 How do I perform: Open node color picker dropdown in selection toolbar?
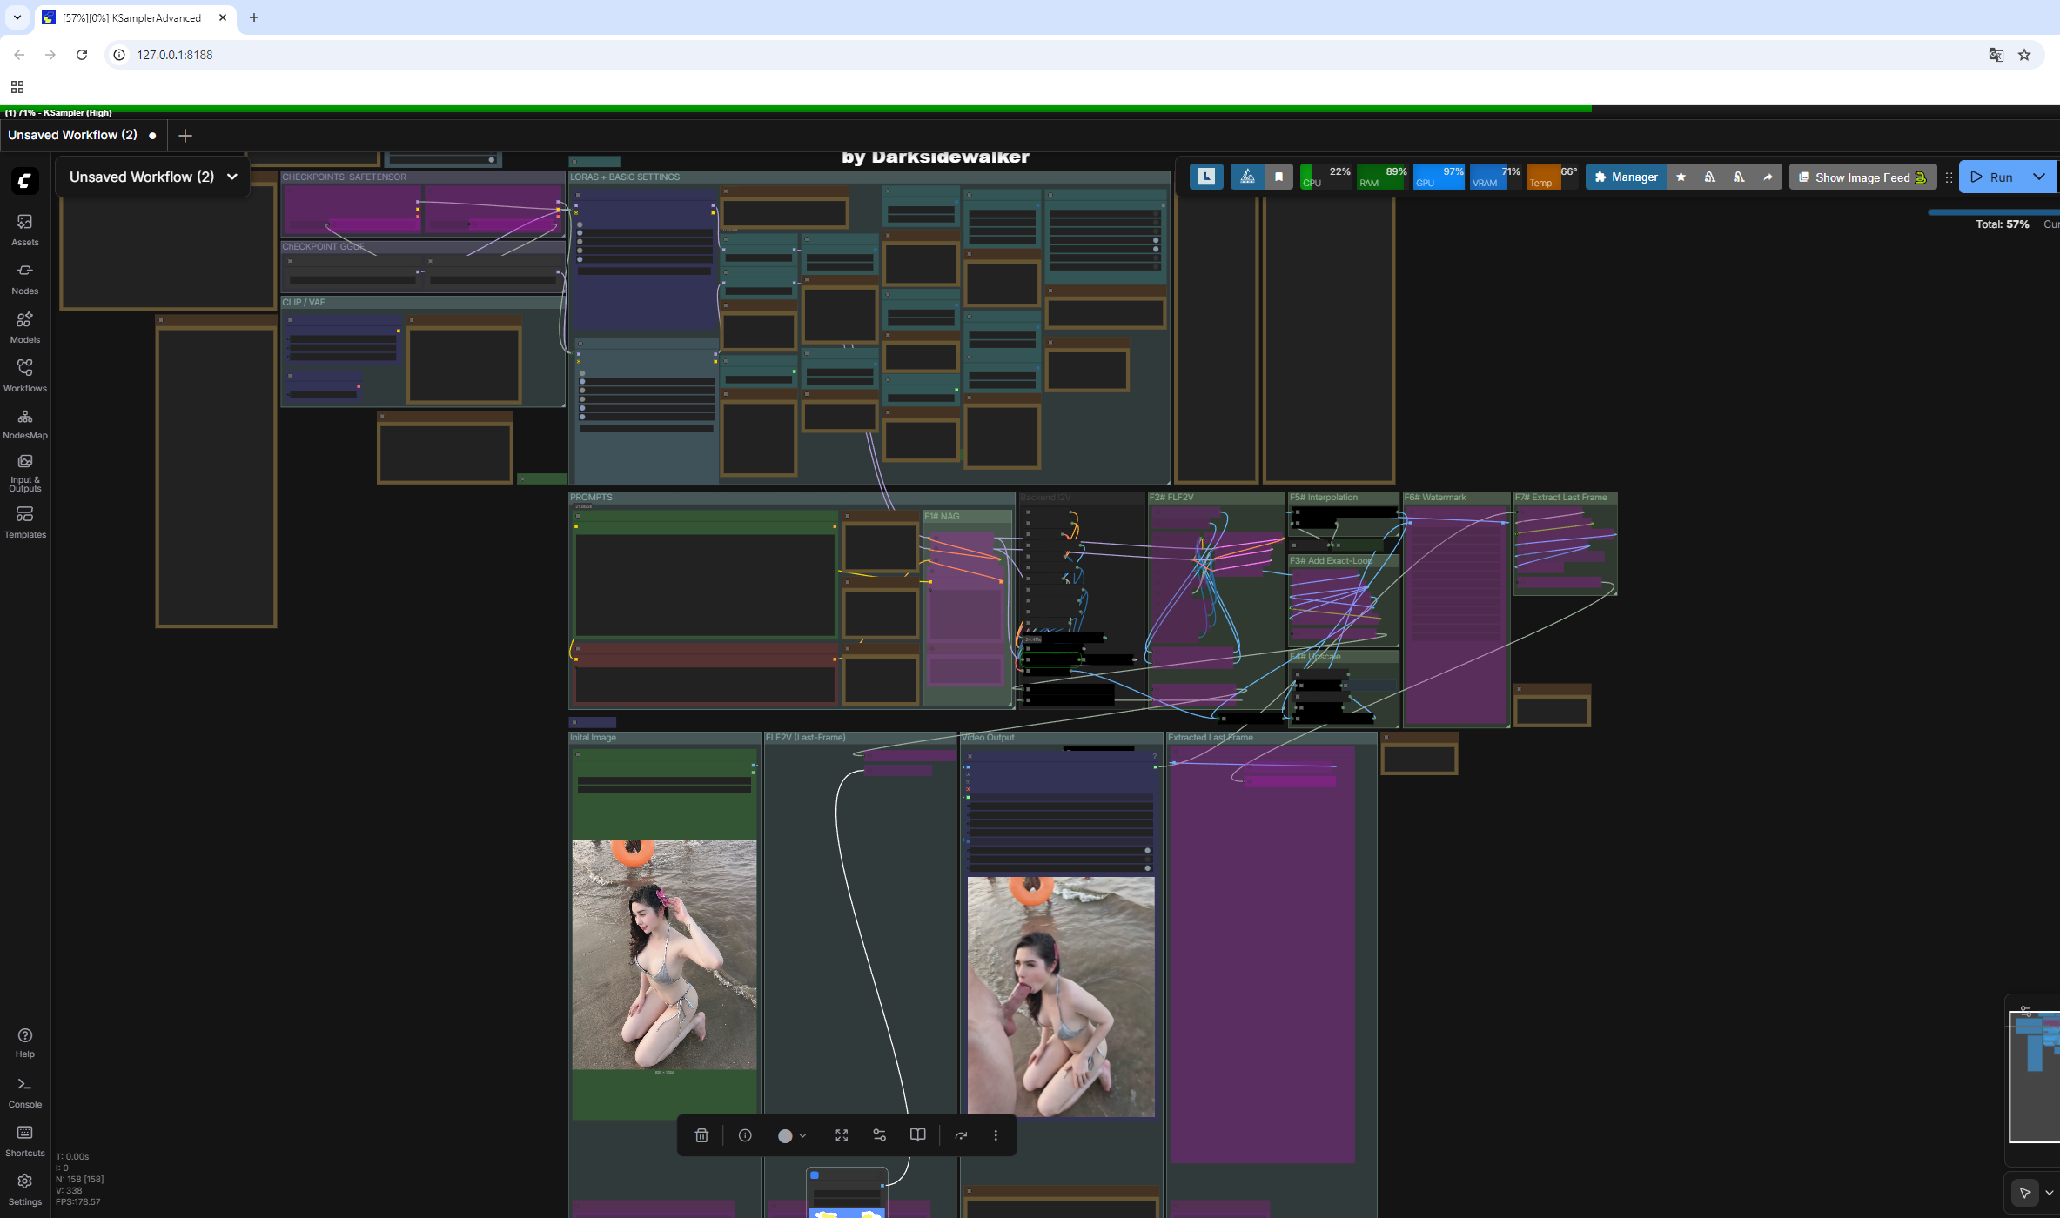(x=802, y=1135)
